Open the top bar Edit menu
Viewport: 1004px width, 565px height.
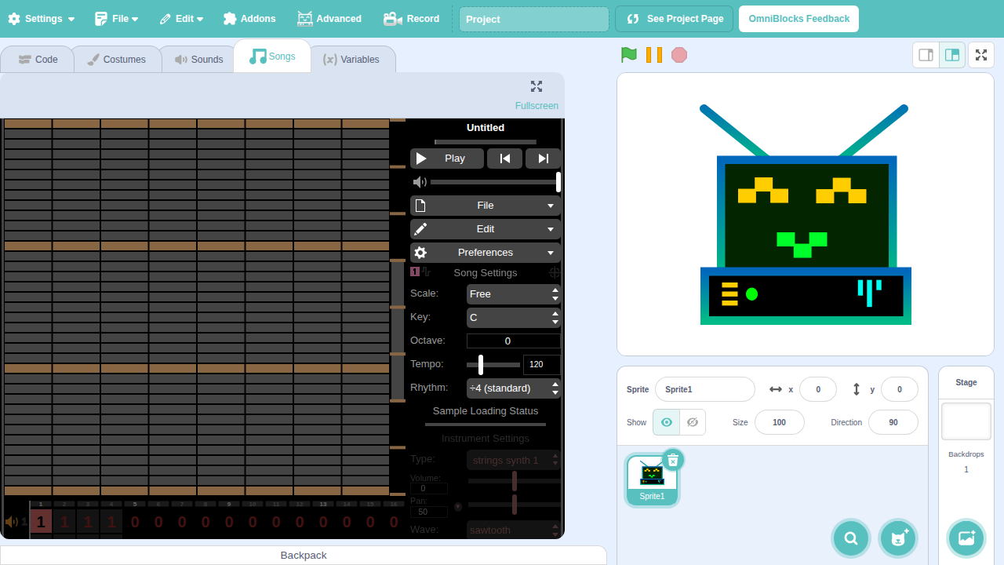pos(181,19)
